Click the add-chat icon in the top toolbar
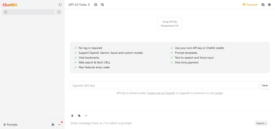 coord(102,5)
